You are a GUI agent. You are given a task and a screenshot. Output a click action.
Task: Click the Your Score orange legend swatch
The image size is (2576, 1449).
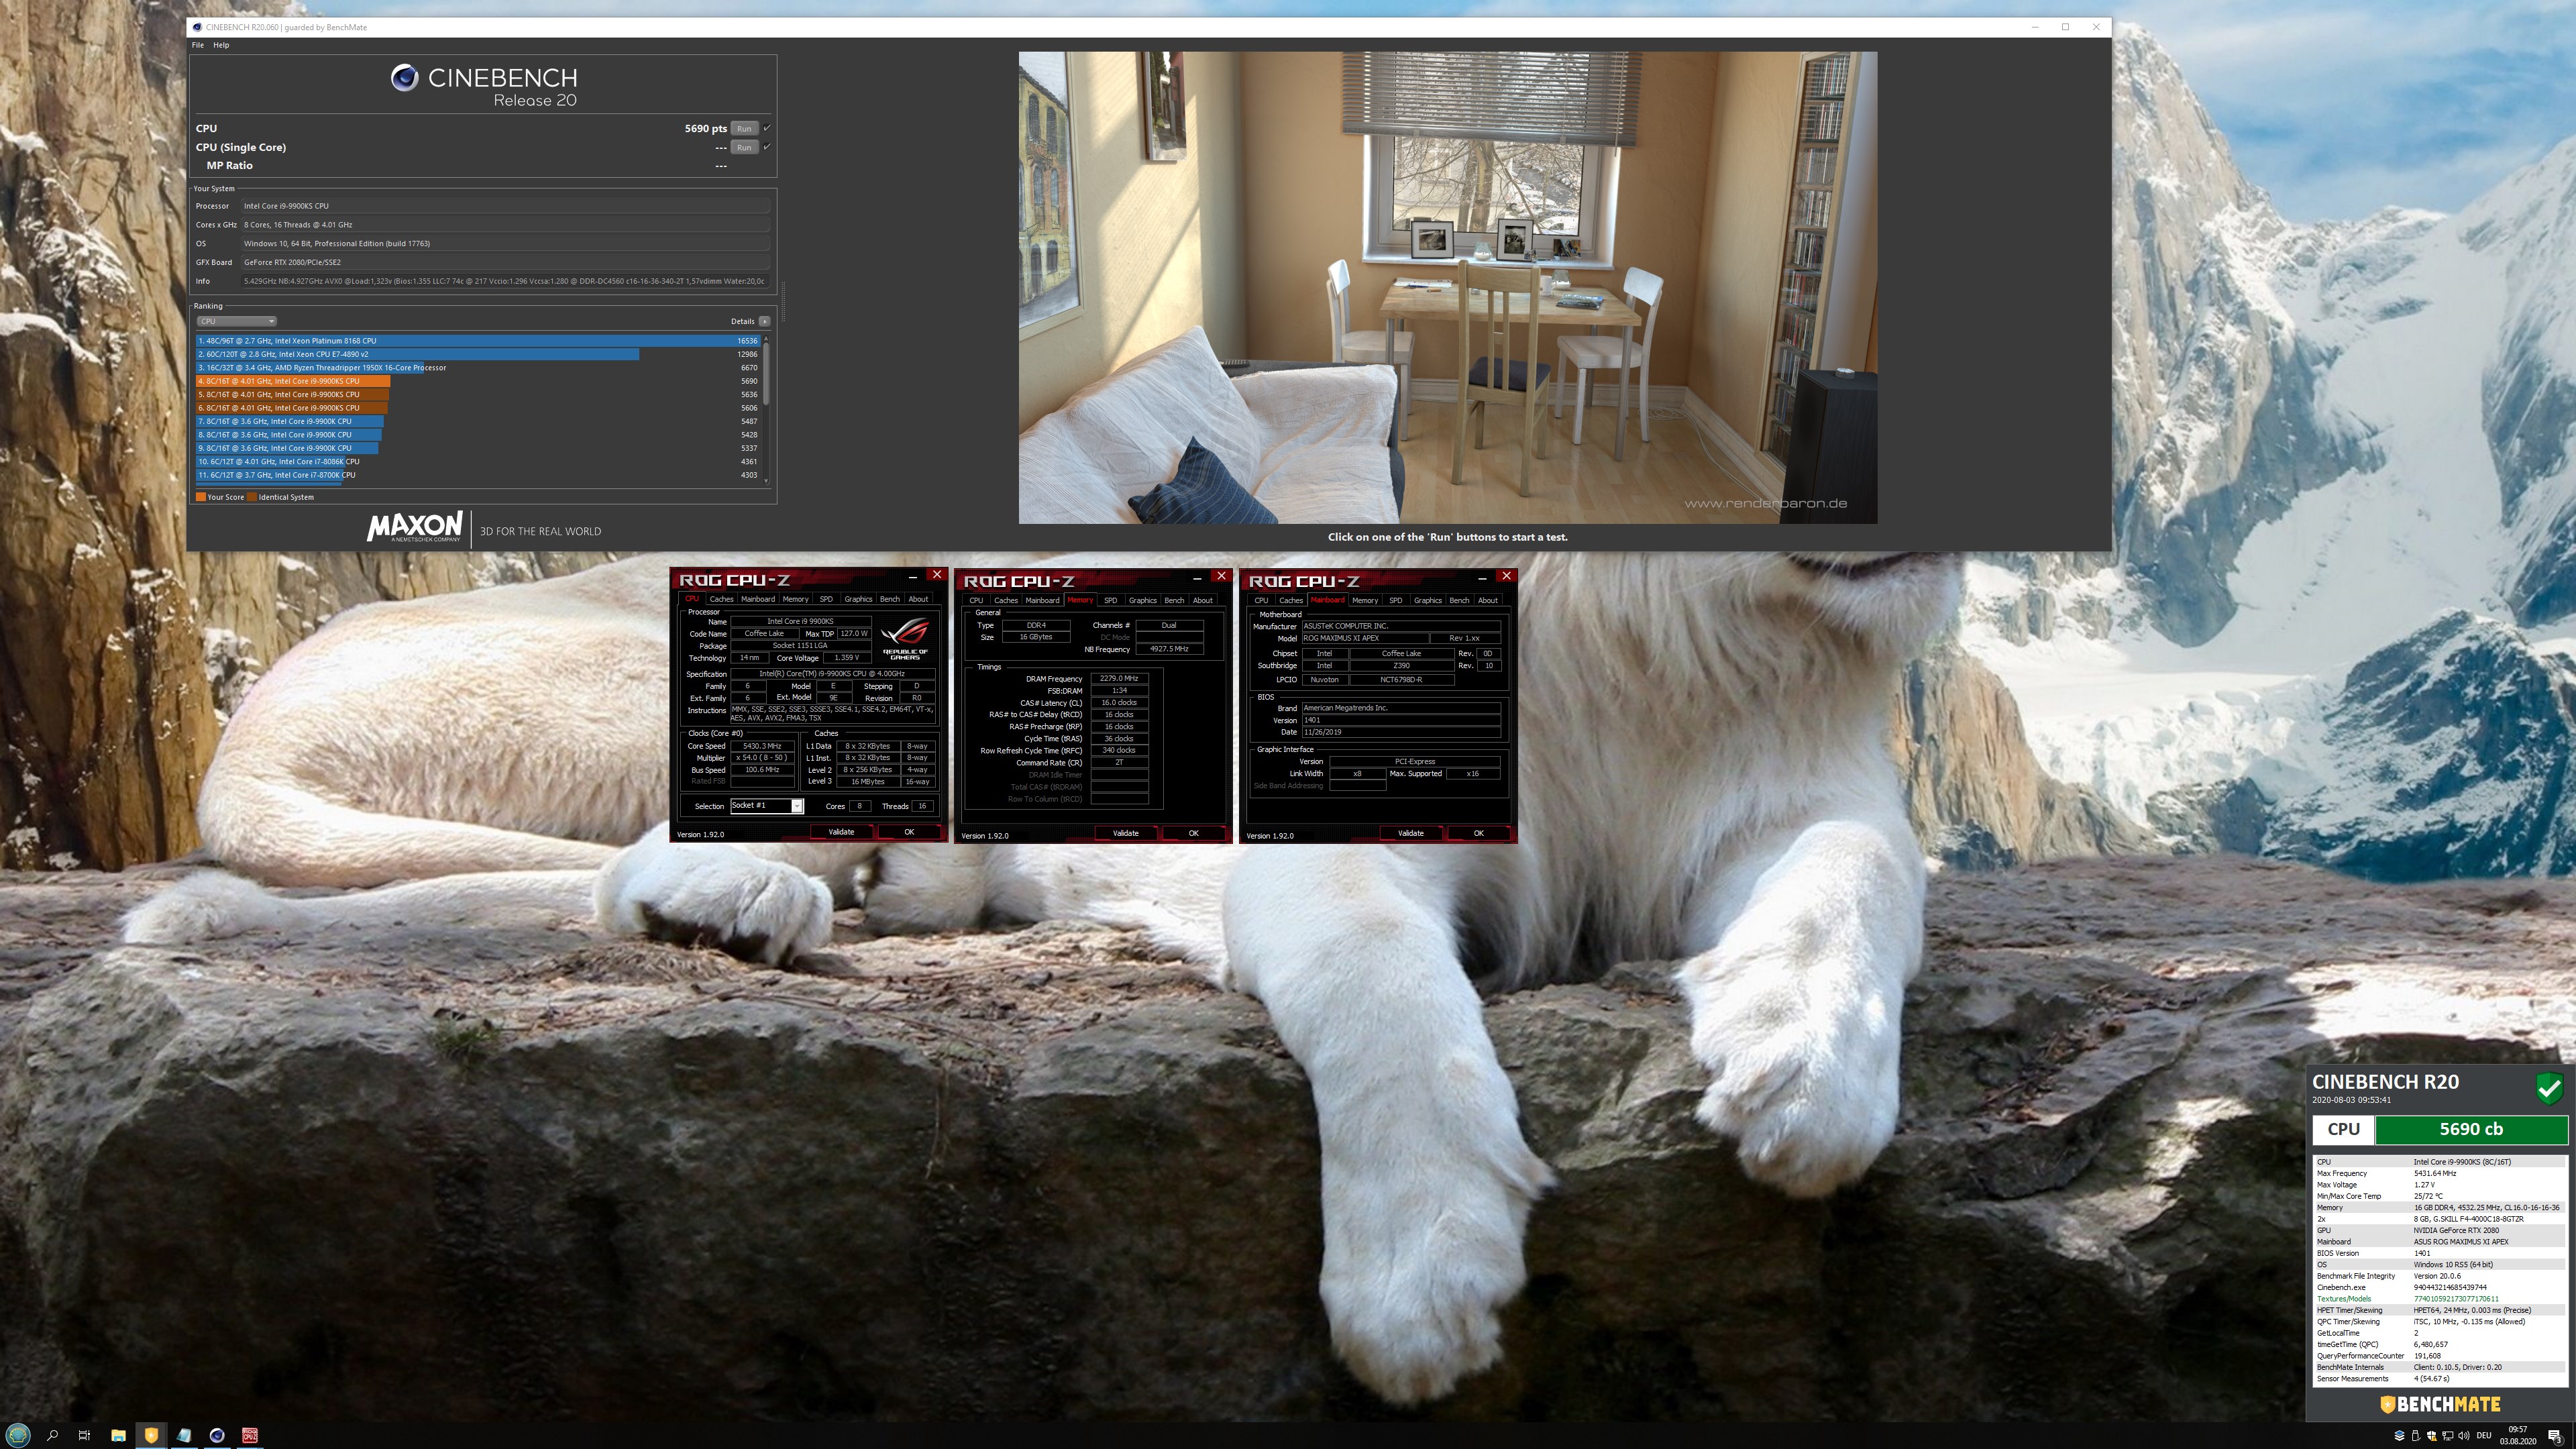(201, 497)
